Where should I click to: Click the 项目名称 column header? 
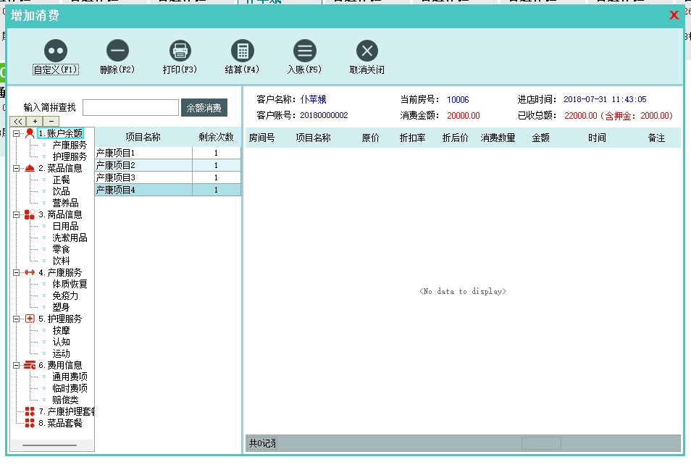coord(143,137)
